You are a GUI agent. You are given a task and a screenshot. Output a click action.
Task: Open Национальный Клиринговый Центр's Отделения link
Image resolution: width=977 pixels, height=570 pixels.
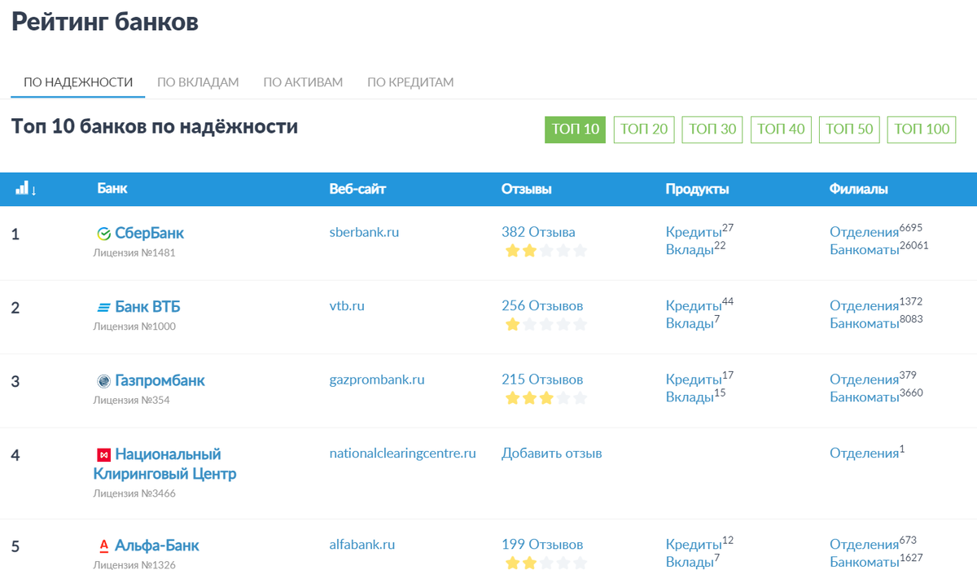[x=865, y=454]
